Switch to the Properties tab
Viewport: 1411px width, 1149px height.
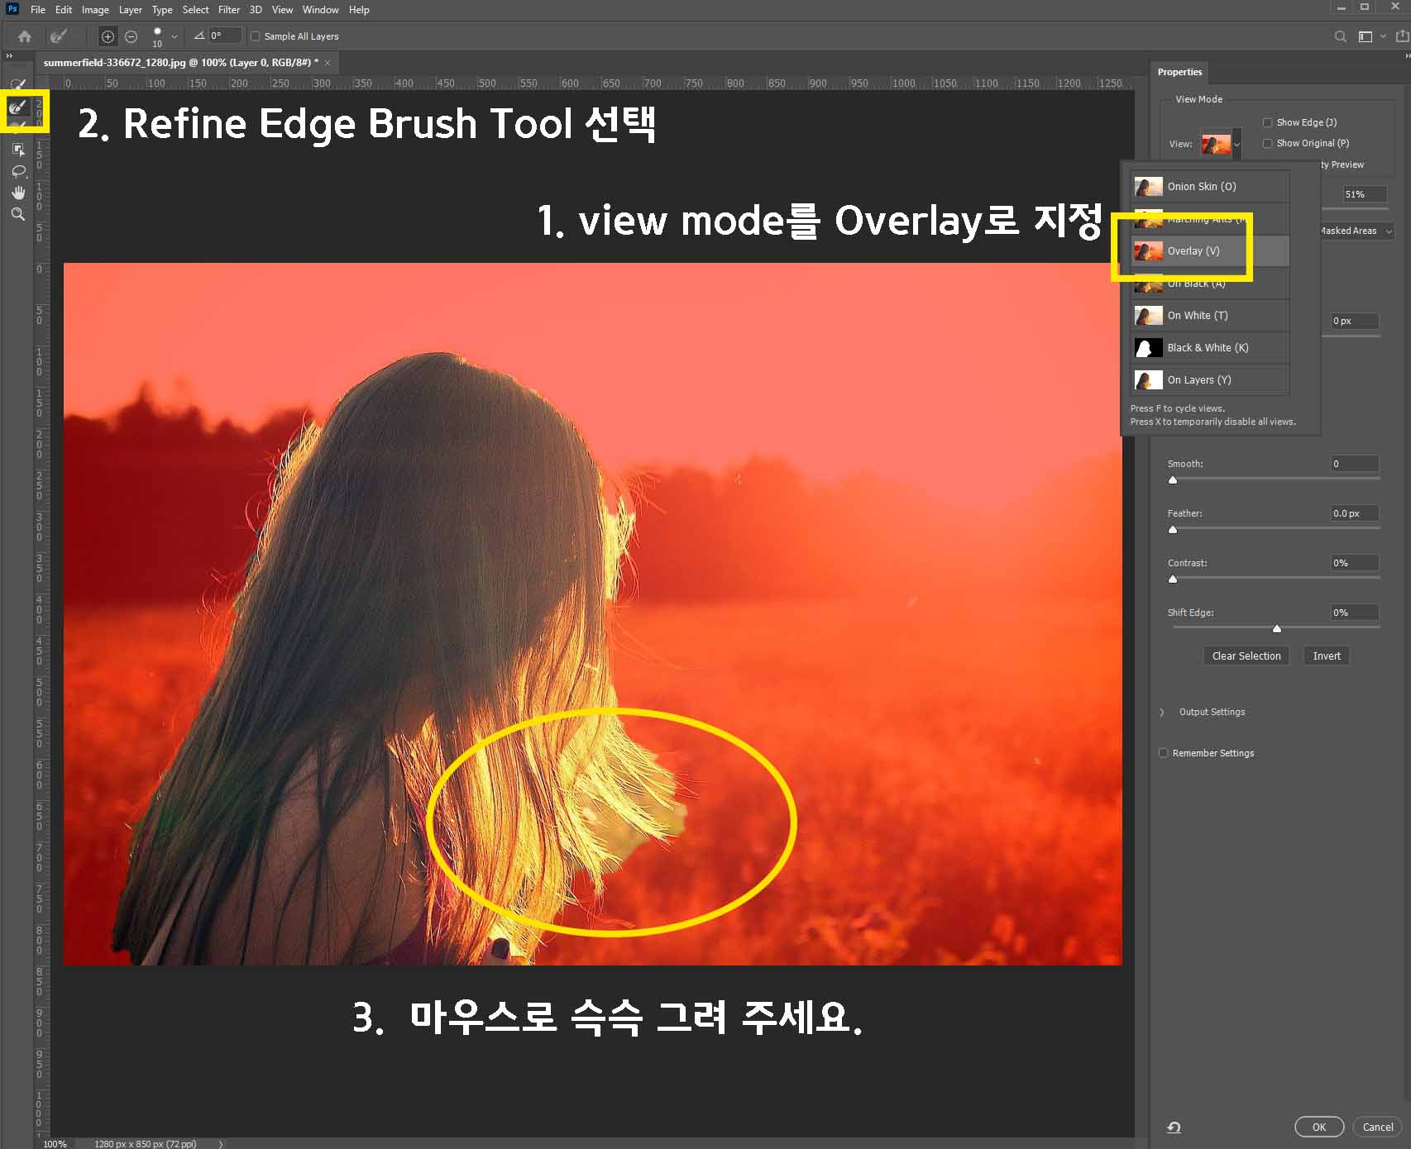click(1180, 72)
